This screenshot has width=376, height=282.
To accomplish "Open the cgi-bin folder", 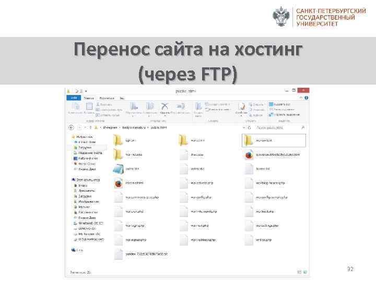I will [125, 140].
